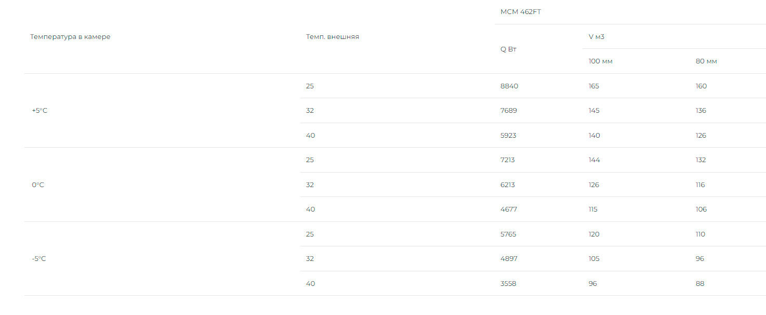Viewport: 766px width, 315px height.
Task: Select the "Температура в камере" column header
Action: click(70, 37)
